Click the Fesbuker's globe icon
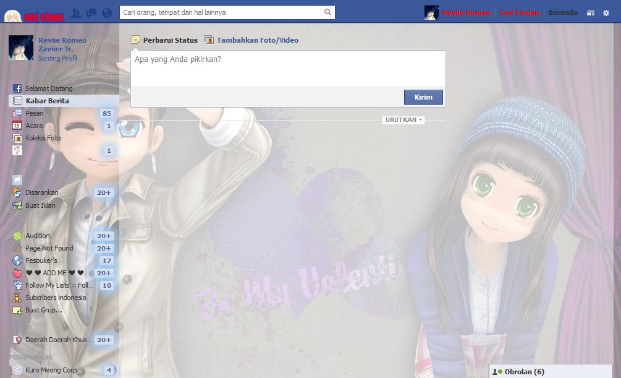The height and width of the screenshot is (378, 621). point(17,260)
